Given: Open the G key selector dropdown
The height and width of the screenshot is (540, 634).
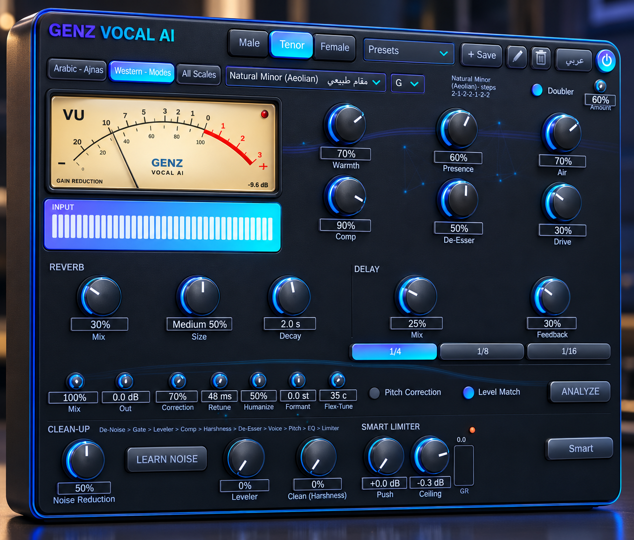Looking at the screenshot, I should (x=407, y=84).
